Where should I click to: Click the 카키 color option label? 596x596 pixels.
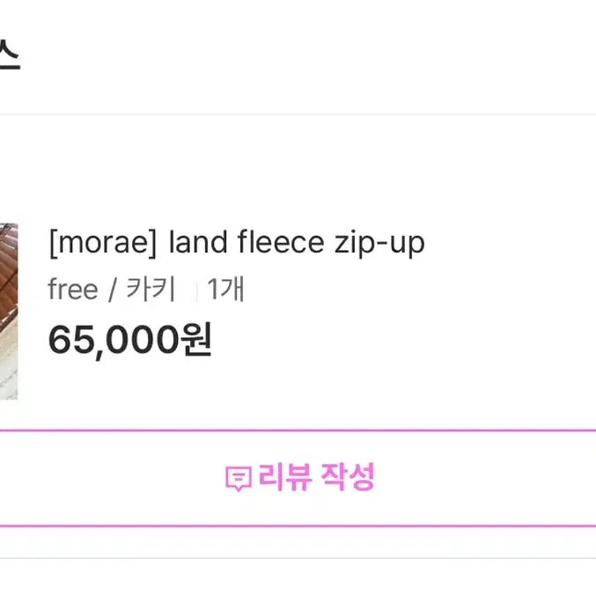pyautogui.click(x=151, y=290)
